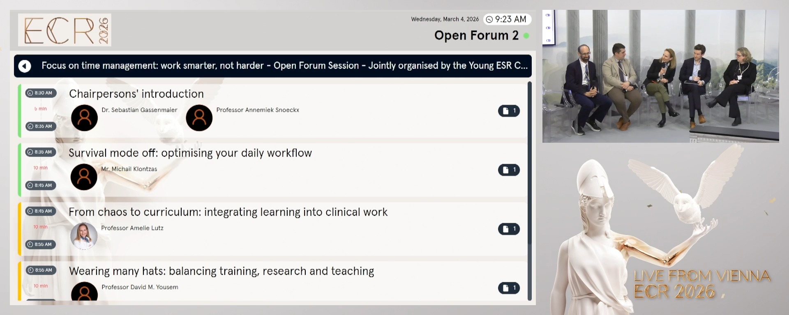
Task: Click the 8:30 AM time pill
Action: pos(41,93)
